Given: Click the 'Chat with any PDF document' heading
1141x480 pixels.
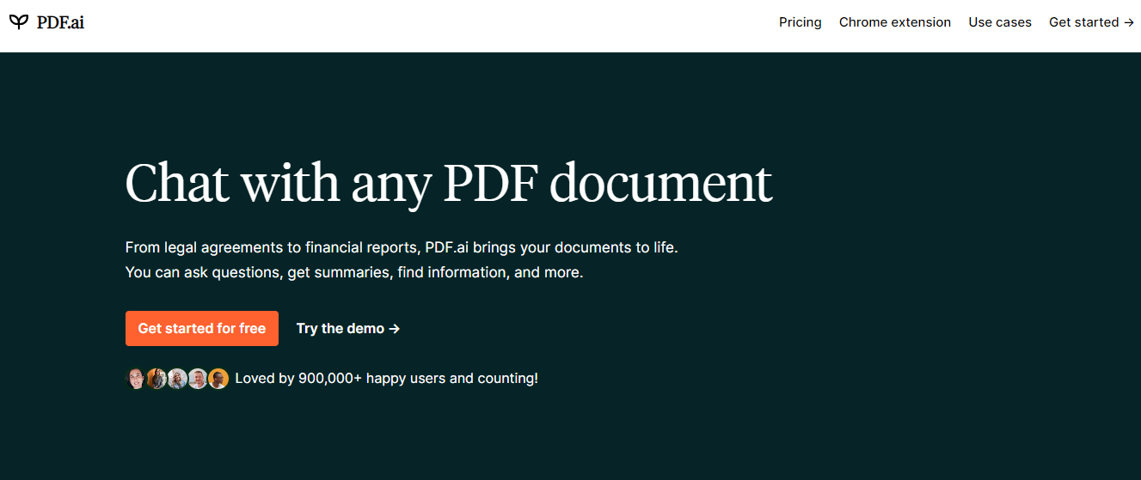Looking at the screenshot, I should click(449, 183).
